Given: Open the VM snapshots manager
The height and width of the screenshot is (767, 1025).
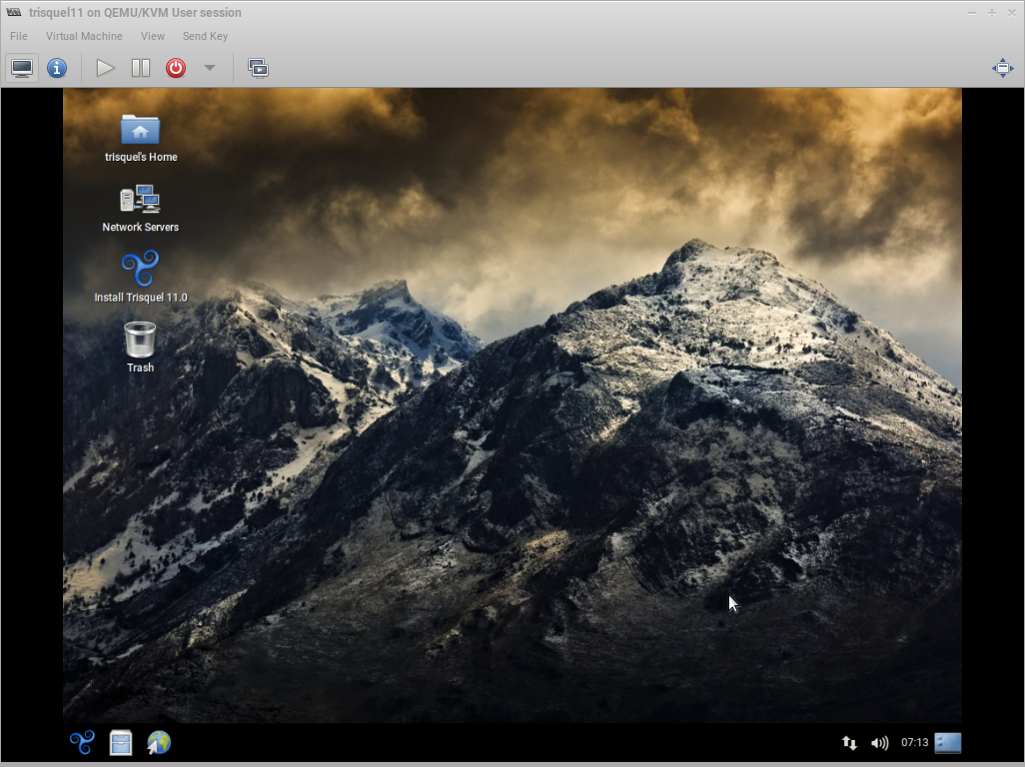Looking at the screenshot, I should (258, 68).
